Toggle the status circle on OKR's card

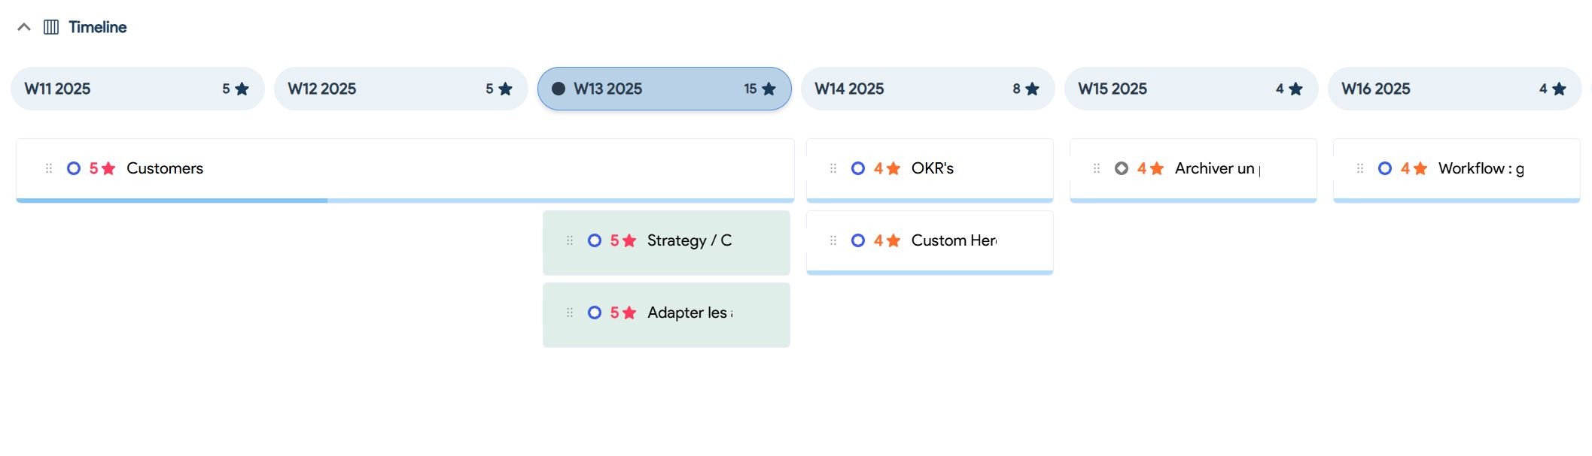click(858, 168)
